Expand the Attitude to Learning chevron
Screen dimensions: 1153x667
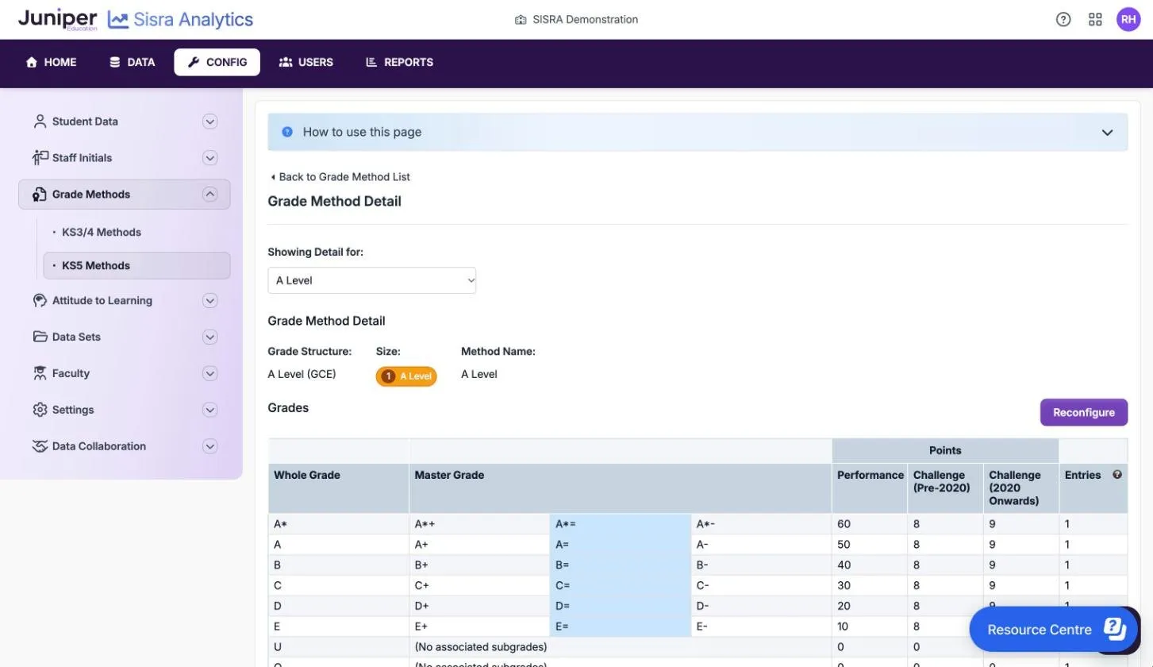209,301
